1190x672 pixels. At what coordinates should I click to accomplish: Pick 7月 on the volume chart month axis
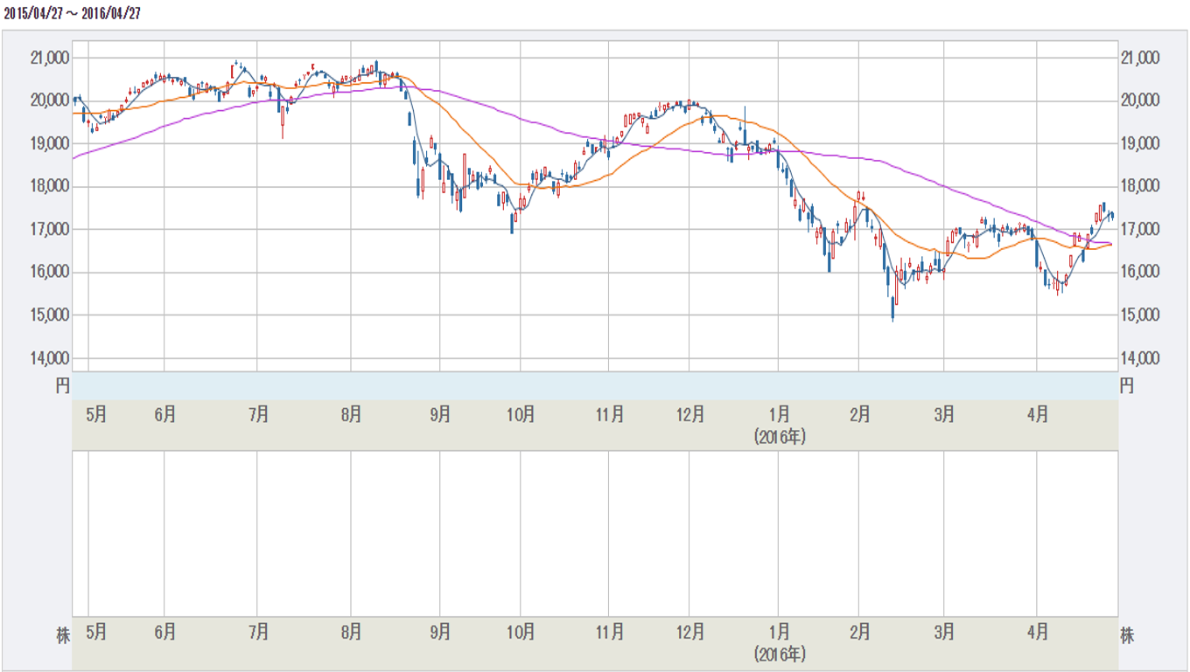click(257, 630)
